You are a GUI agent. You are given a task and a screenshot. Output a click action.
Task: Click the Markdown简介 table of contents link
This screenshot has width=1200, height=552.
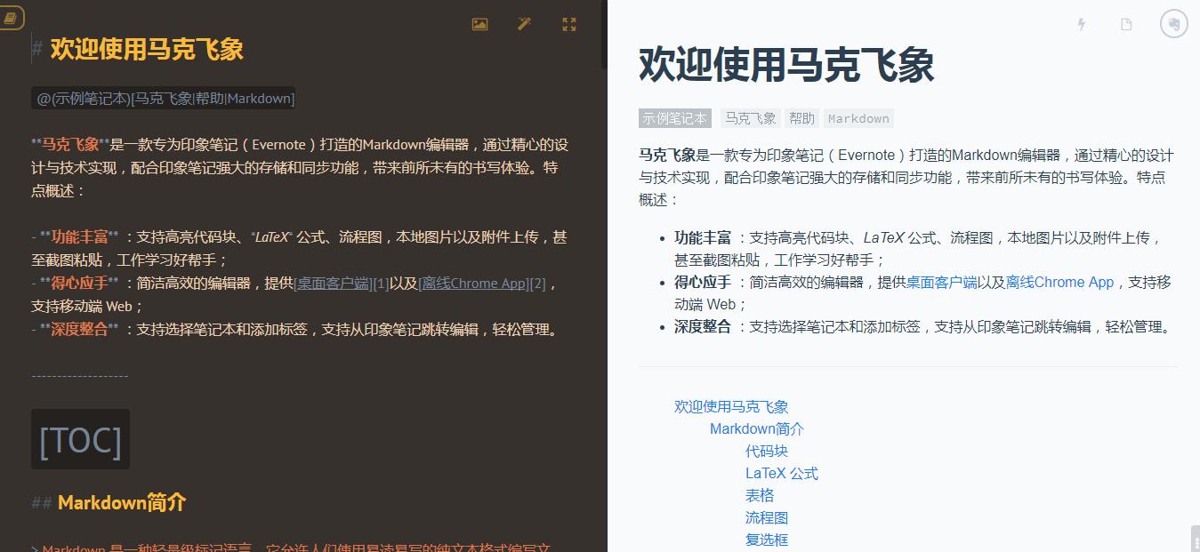pos(757,428)
